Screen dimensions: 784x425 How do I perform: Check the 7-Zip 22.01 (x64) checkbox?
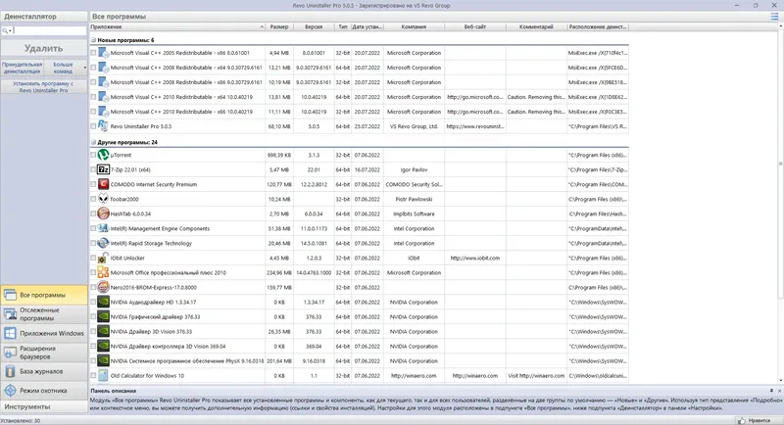point(93,169)
